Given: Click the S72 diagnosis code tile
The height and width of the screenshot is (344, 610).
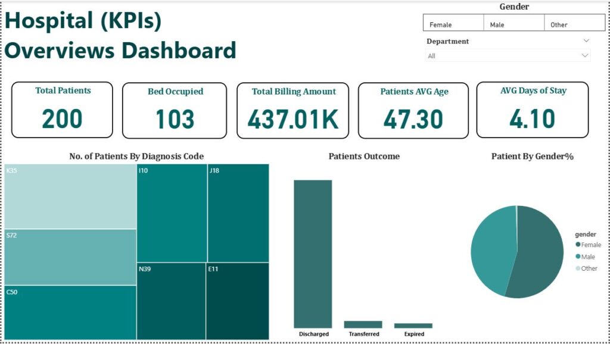Looking at the screenshot, I should (x=70, y=257).
